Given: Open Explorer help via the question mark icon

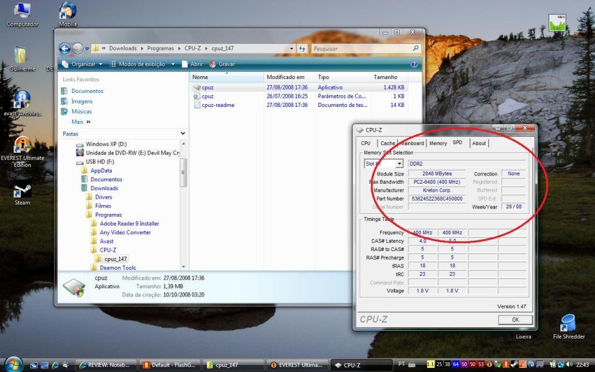Looking at the screenshot, I should [414, 64].
